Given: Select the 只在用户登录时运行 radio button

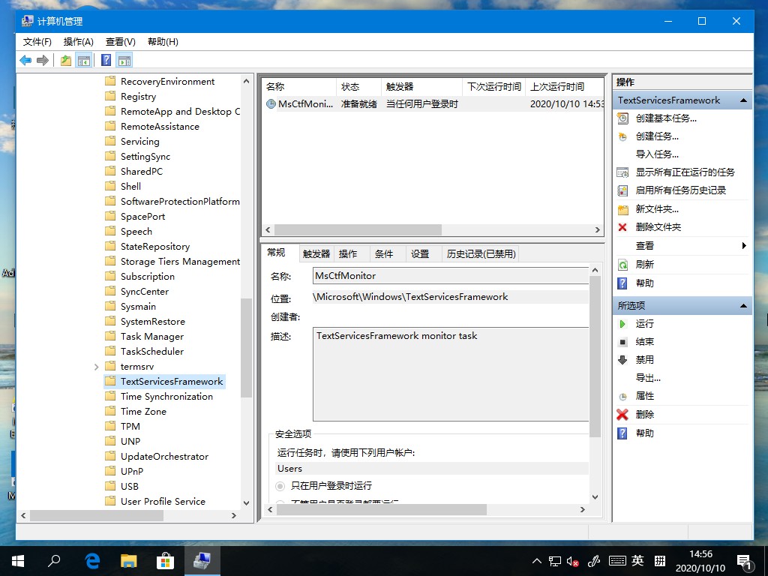Looking at the screenshot, I should [x=278, y=486].
